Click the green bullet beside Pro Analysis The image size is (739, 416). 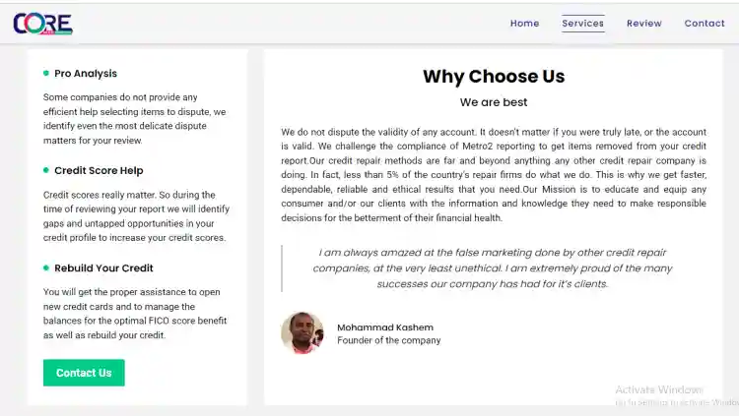point(46,73)
